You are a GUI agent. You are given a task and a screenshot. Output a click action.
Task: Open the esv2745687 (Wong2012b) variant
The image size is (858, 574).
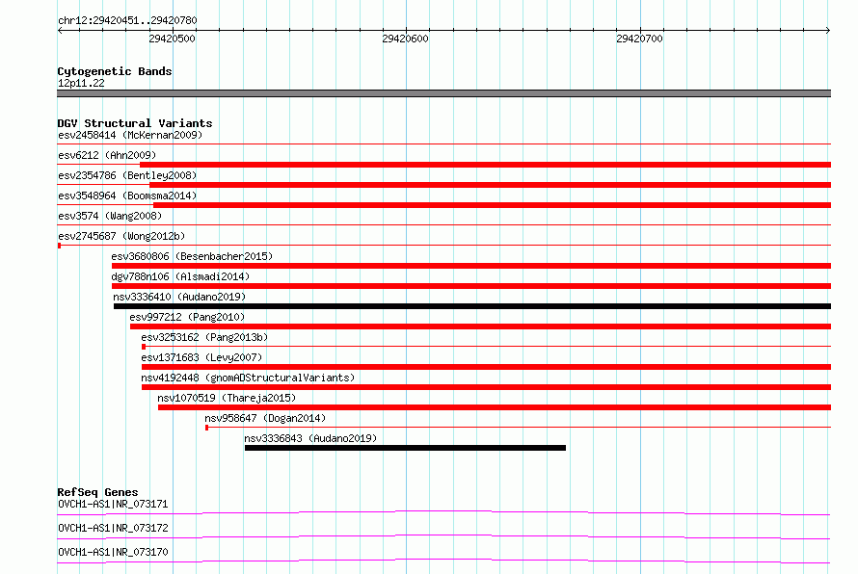121,236
